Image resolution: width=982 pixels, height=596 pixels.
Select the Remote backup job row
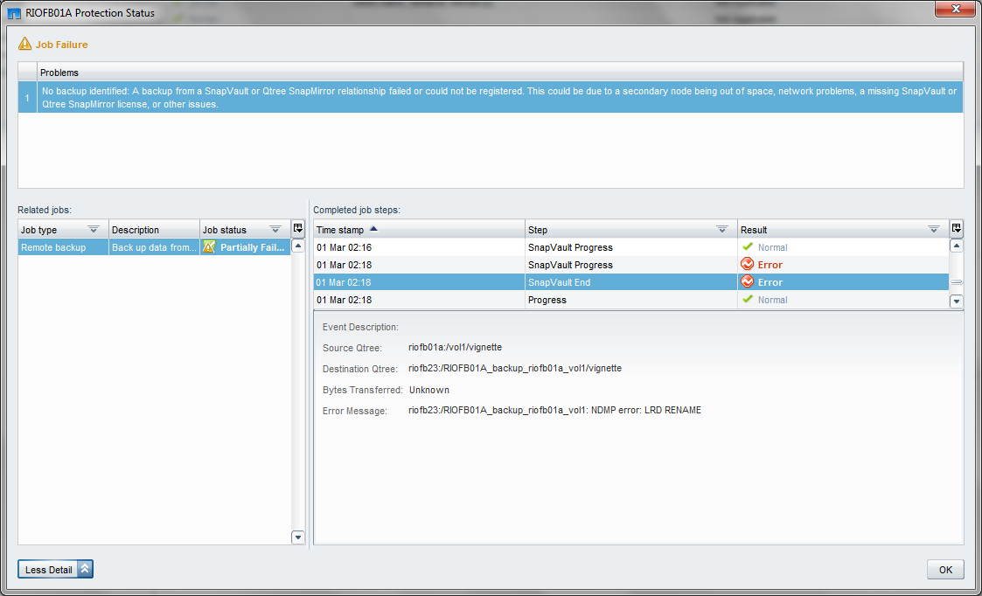click(154, 247)
